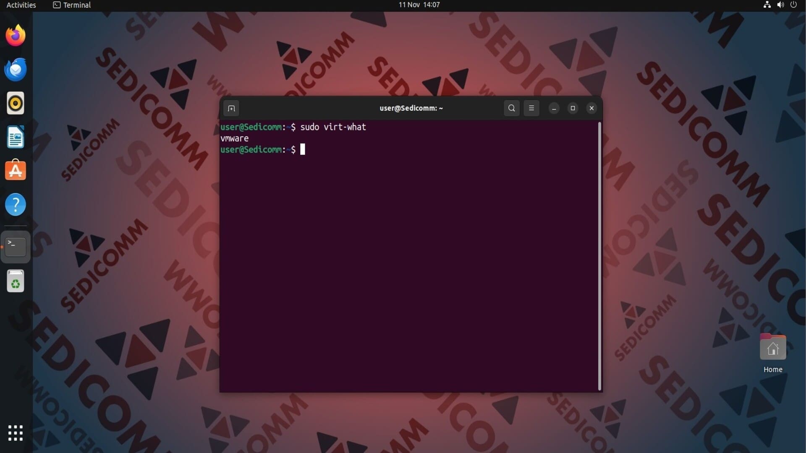This screenshot has width=806, height=453.
Task: Click the 'sudo virt-what' command text
Action: [333, 127]
